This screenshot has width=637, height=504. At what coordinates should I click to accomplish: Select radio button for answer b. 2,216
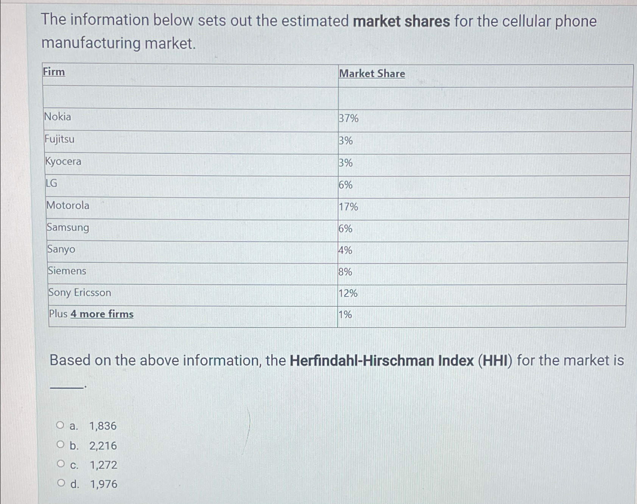[x=61, y=445]
